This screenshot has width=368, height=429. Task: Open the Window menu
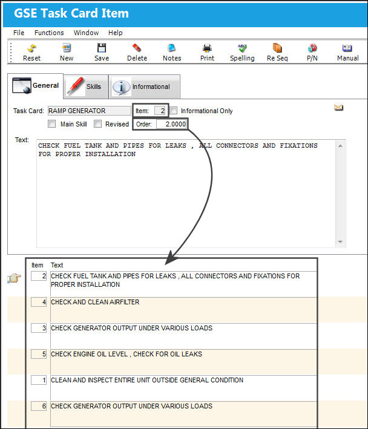(x=86, y=33)
